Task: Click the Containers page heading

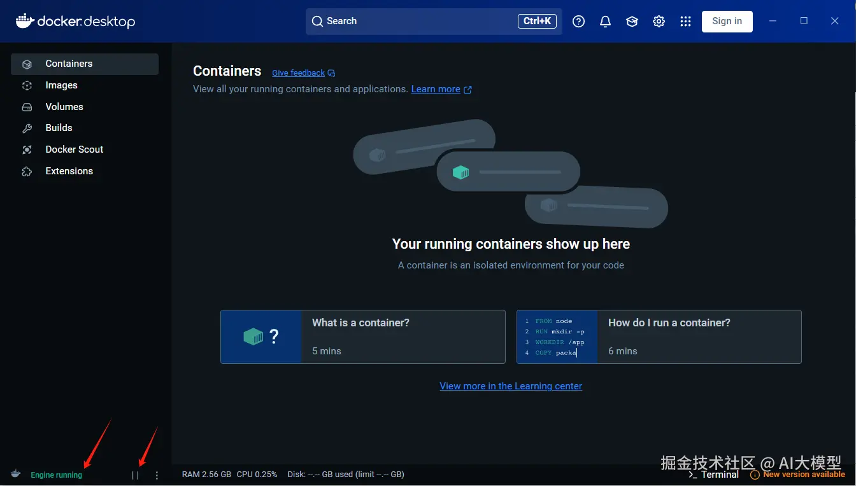Action: click(x=227, y=71)
